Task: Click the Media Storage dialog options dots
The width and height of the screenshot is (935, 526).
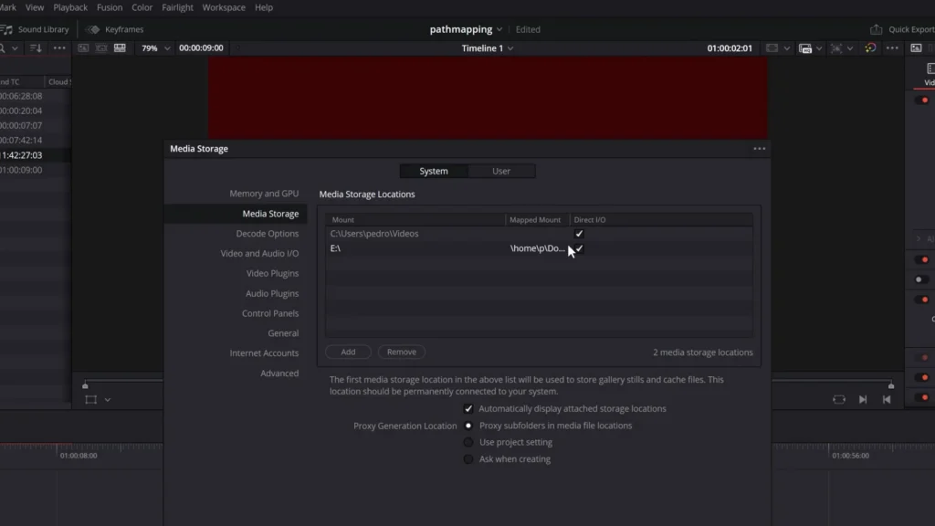Action: point(759,149)
